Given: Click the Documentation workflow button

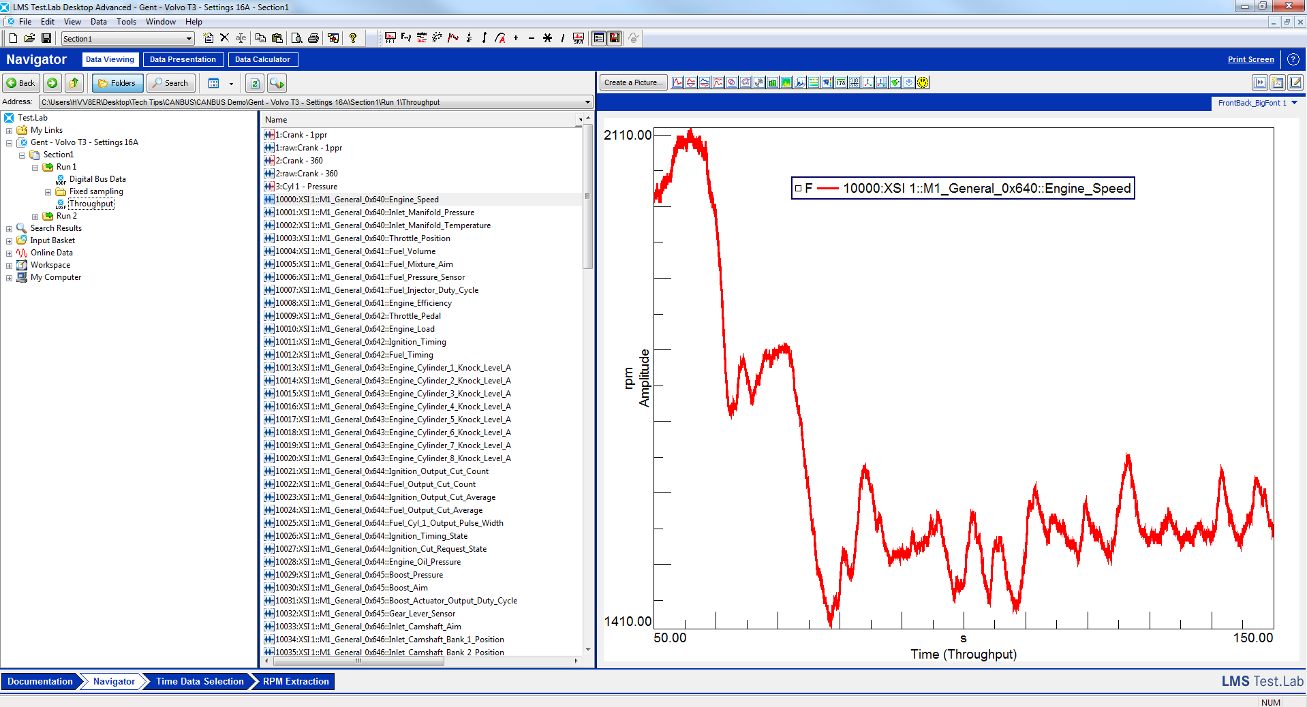Looking at the screenshot, I should click(x=40, y=681).
